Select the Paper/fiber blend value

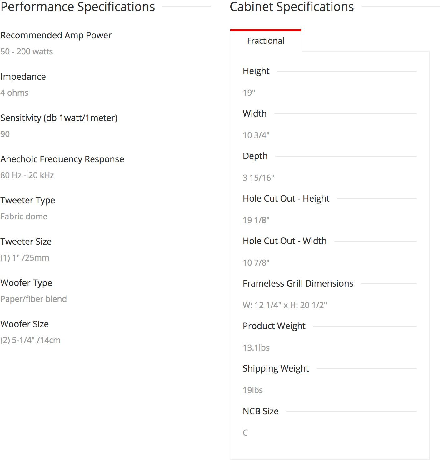coord(34,299)
